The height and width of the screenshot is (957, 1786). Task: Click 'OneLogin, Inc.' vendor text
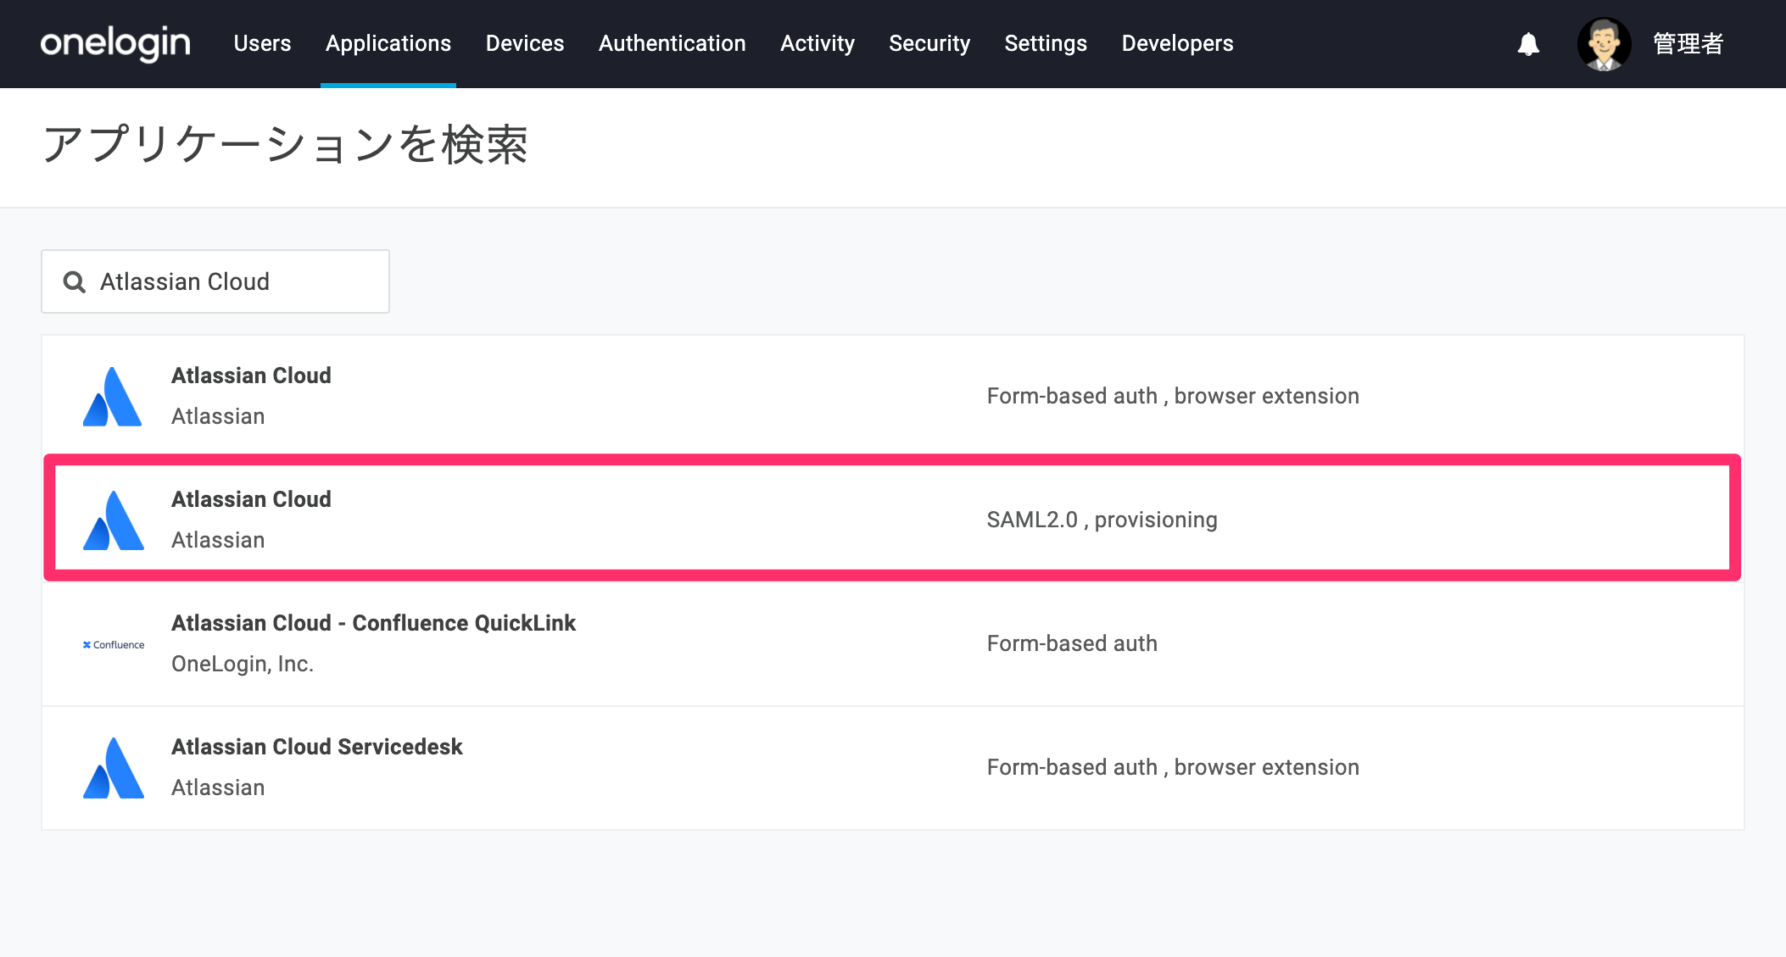point(243,664)
